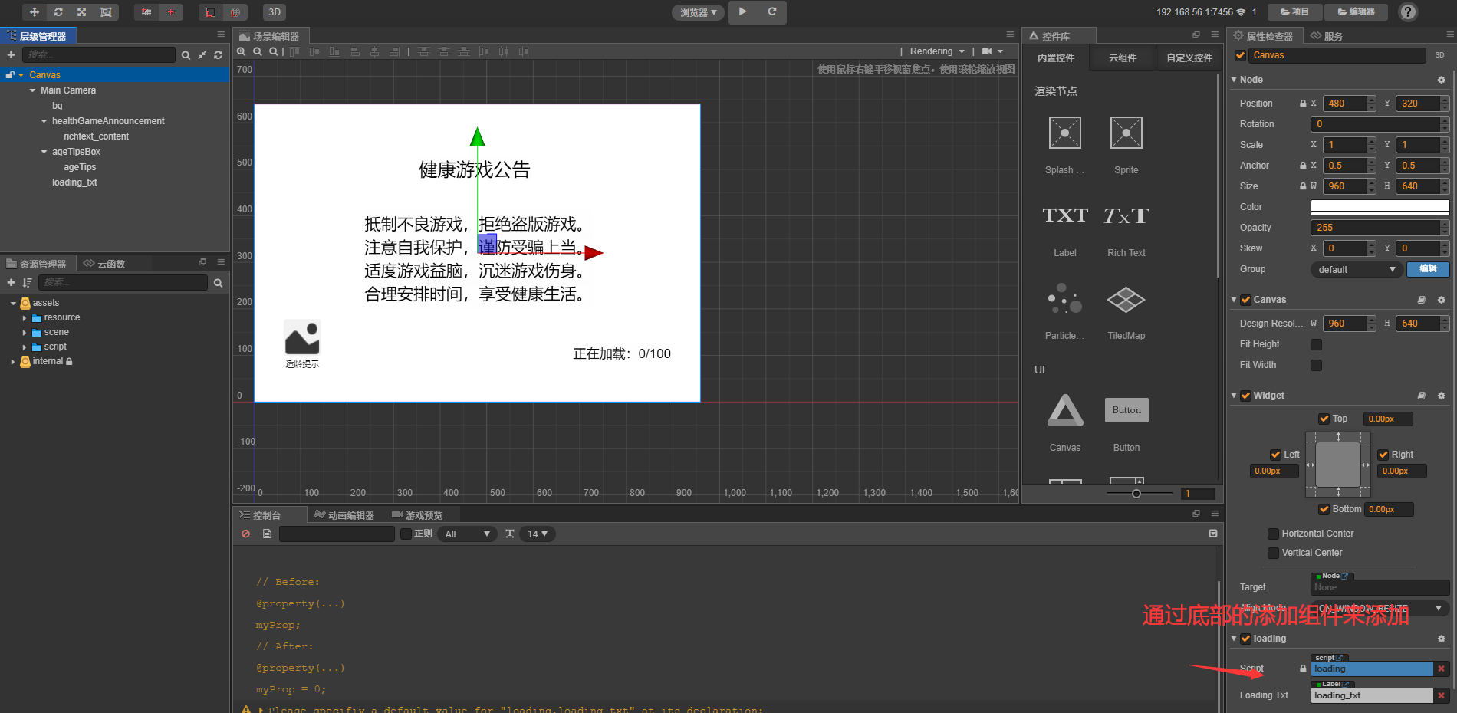
Task: Activate the 3D view mode button
Action: coord(274,11)
